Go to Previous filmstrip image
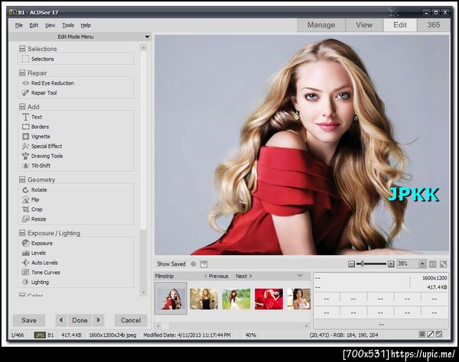Screen dimensions: 459x362 216,276
